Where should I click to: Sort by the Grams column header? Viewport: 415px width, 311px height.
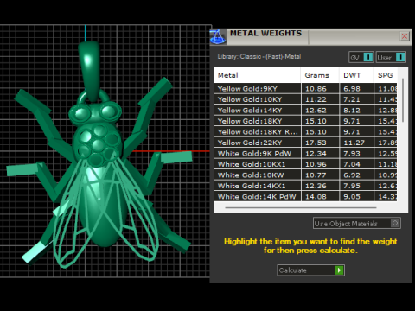320,75
